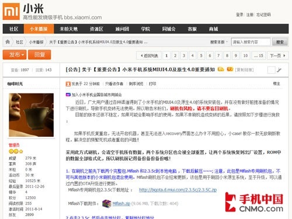Viewport: 292px width, 219px height.
Task: Click the 登录 link at top right
Action: coord(239,15)
